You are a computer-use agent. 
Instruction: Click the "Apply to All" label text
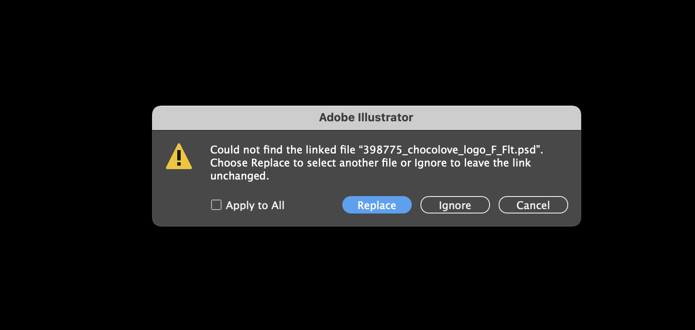click(255, 205)
